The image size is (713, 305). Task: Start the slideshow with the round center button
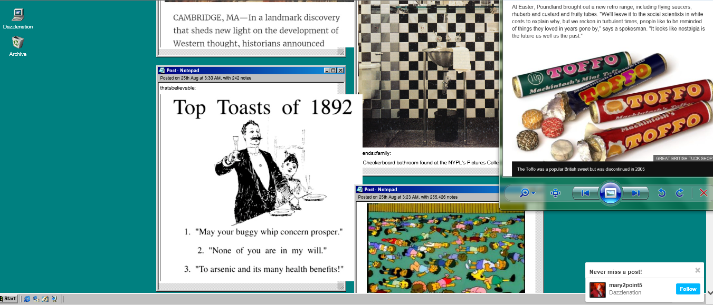[x=610, y=193]
